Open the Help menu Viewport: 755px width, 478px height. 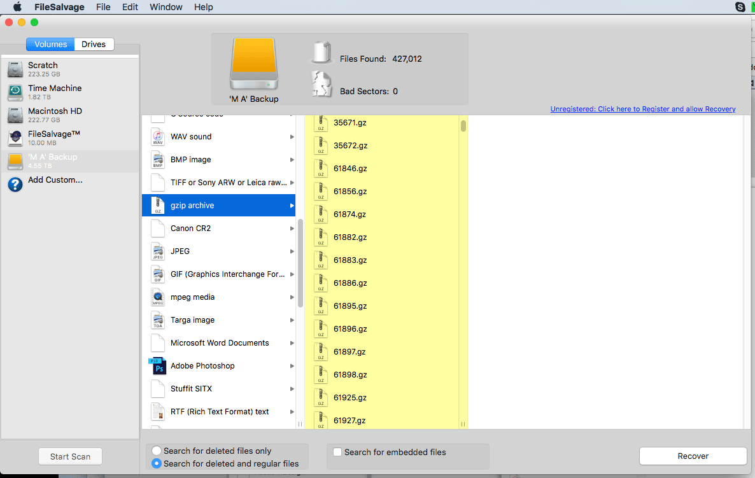coord(203,7)
